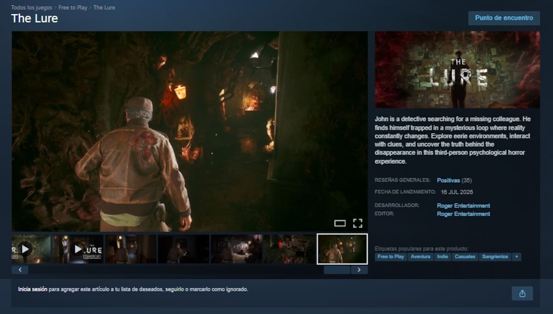
Task: Move the thumbnail strip scrollbar handle
Action: [337, 270]
